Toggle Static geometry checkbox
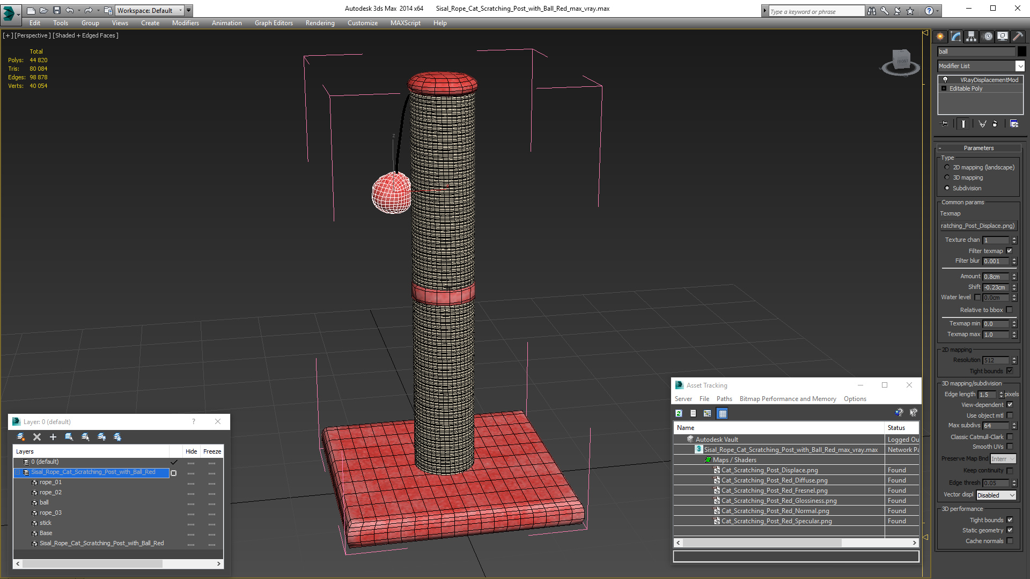Image resolution: width=1030 pixels, height=579 pixels. (1010, 530)
